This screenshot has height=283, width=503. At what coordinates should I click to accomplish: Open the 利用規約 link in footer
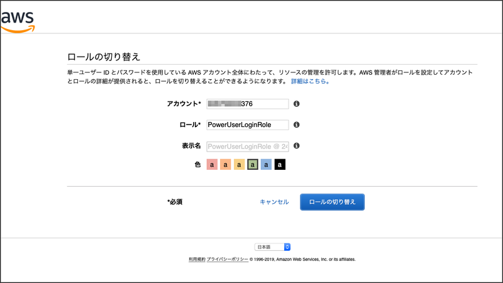point(197,259)
